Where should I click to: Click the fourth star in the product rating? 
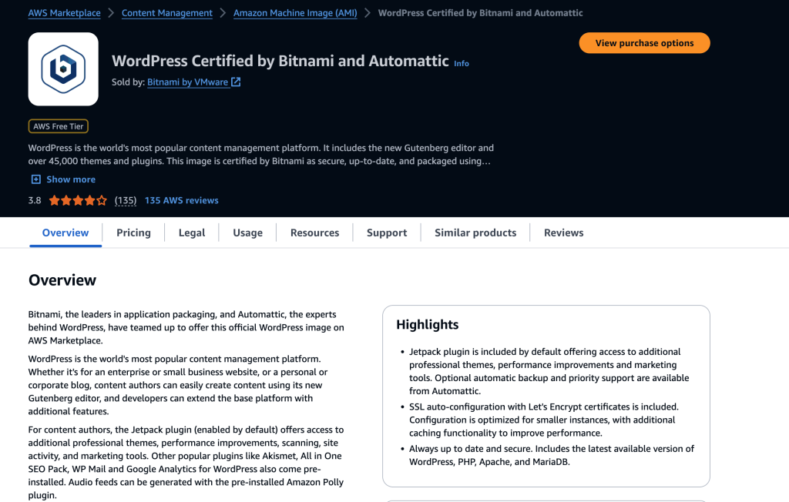point(89,199)
